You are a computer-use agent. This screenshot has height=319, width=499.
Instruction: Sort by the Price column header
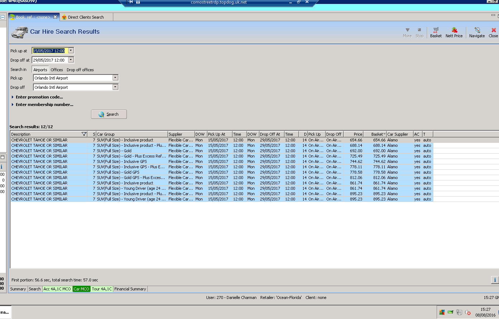[x=353, y=134]
